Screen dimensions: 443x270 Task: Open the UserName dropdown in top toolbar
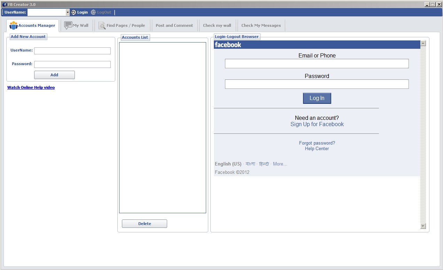pyautogui.click(x=68, y=12)
